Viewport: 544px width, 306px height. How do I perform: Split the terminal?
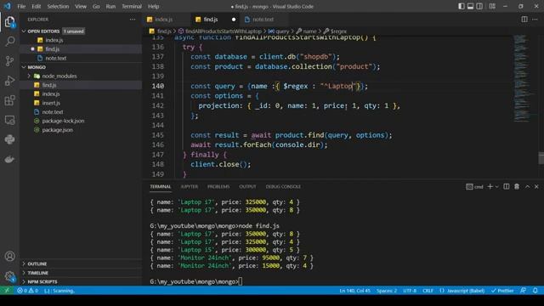click(x=507, y=187)
